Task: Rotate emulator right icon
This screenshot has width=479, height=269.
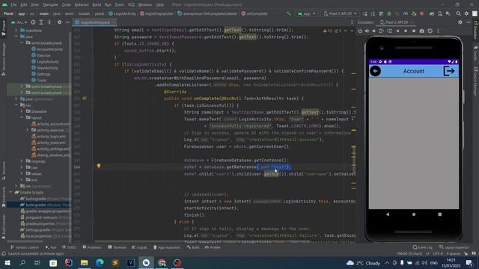Action: coord(389,31)
